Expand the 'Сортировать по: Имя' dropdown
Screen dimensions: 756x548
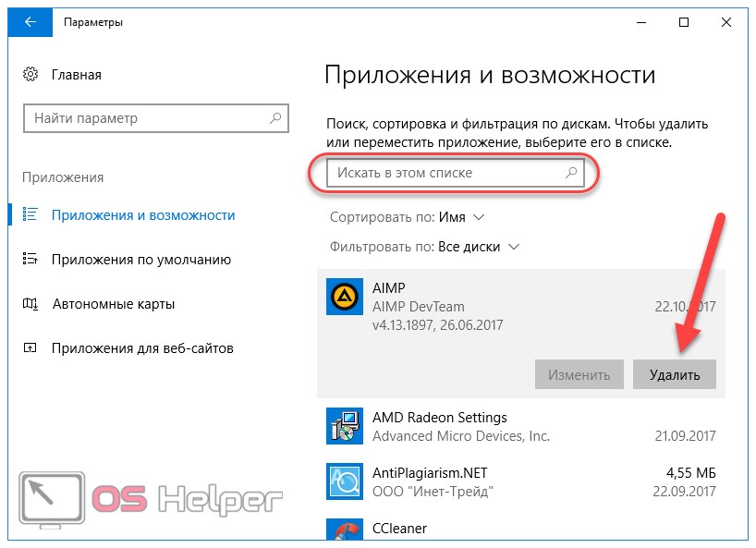tap(407, 217)
